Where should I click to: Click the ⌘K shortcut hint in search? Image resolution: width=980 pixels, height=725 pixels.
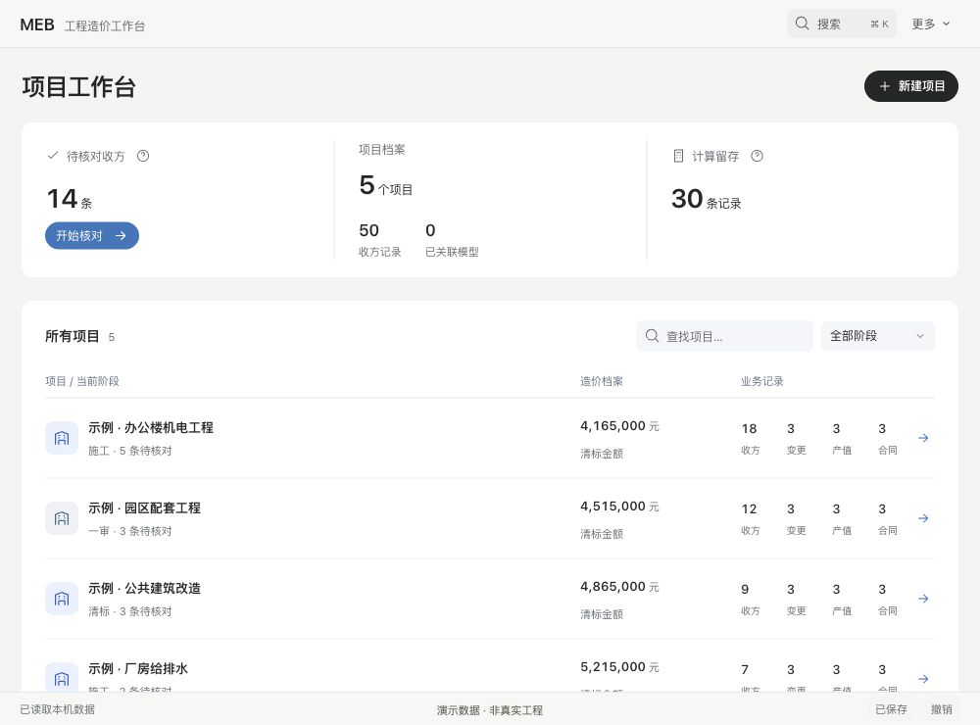coord(879,24)
